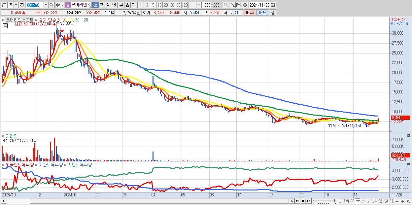Open the calendar date picker icon
The width and height of the screenshot is (412, 205).
tap(273, 5)
